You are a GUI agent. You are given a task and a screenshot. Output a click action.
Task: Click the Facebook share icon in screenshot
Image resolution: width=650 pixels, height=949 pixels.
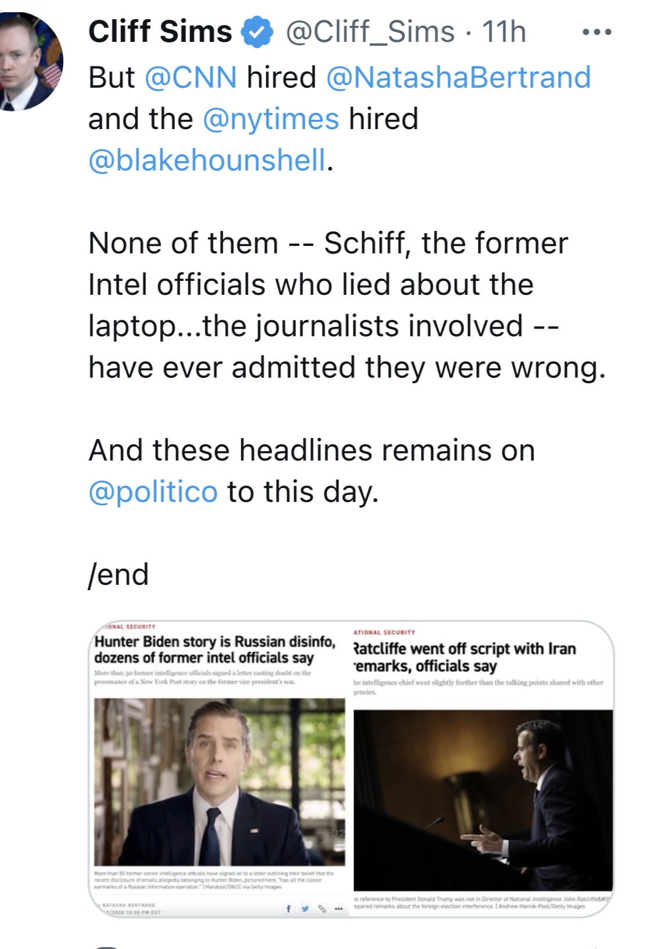pyautogui.click(x=288, y=908)
